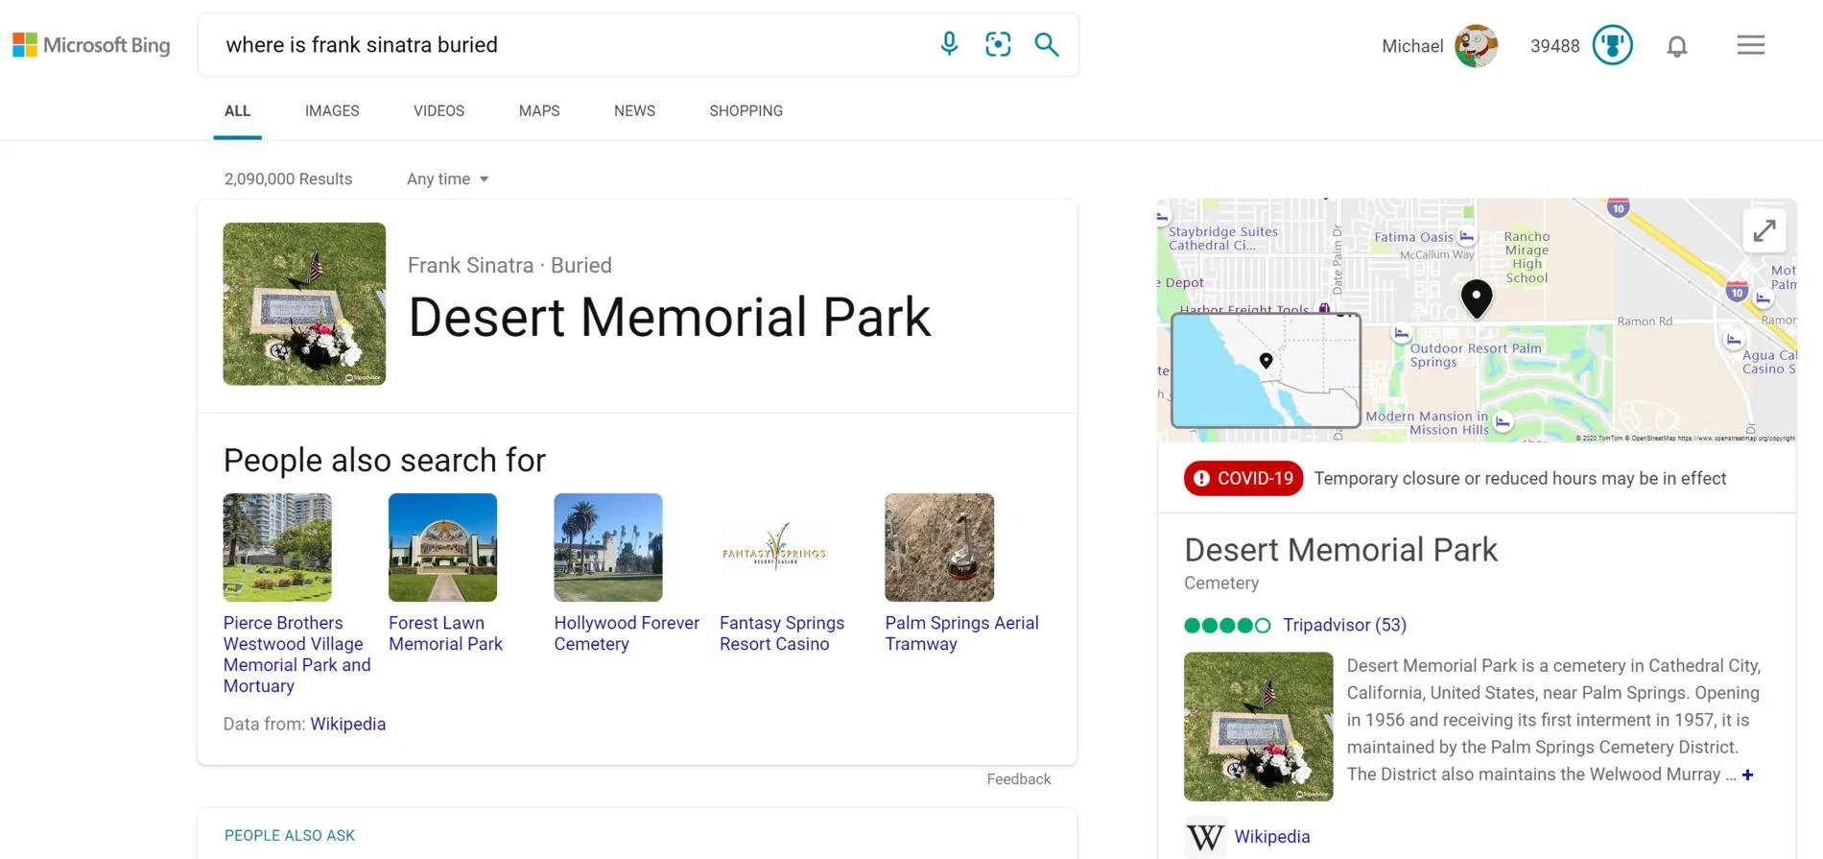The width and height of the screenshot is (1823, 859).
Task: Click the Desert Memorial Park panel title
Action: tap(1340, 550)
